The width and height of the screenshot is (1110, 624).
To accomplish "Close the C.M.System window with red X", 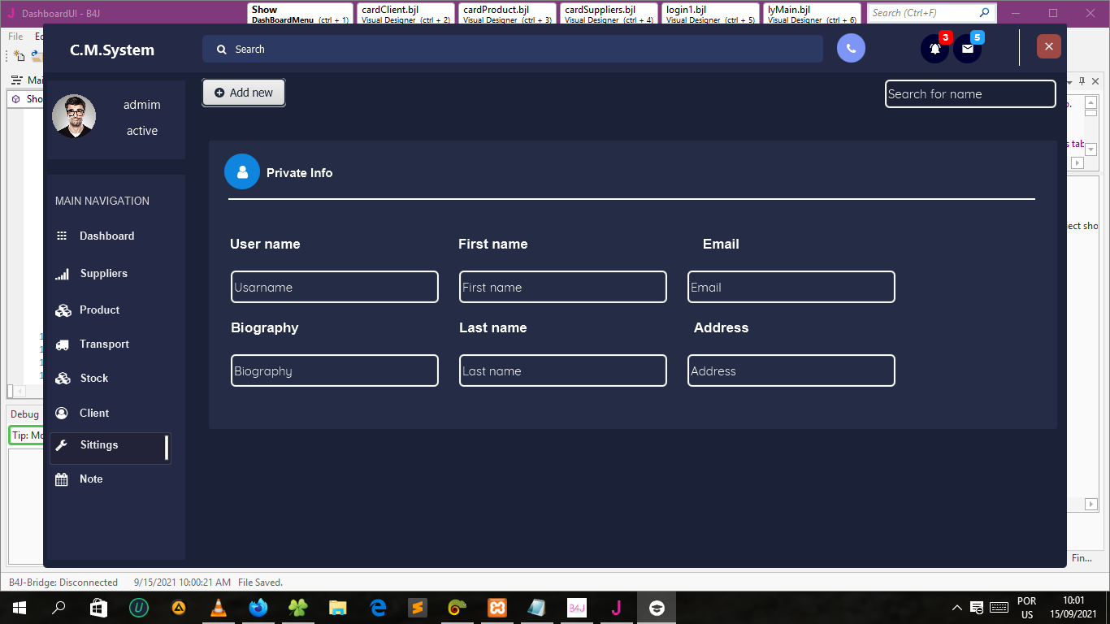I will [1049, 46].
